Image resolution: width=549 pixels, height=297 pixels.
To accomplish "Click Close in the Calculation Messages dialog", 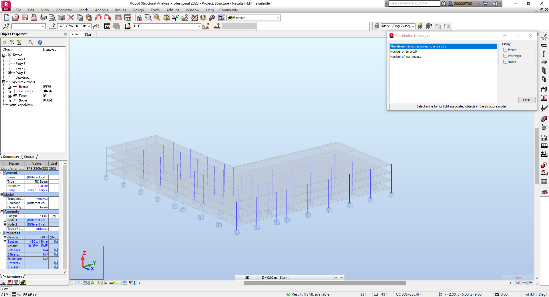I will click(x=527, y=100).
